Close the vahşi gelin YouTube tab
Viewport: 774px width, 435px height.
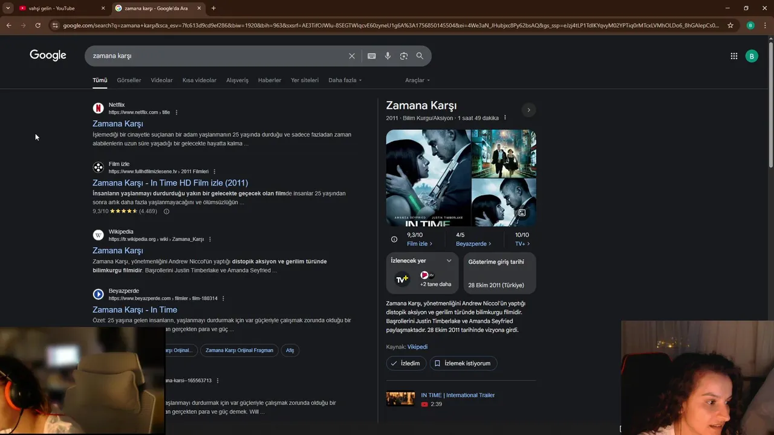tap(103, 8)
